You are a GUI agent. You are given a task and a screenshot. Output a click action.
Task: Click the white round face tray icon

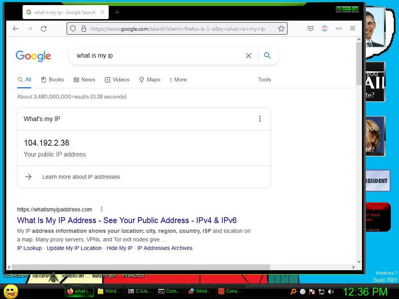point(302,292)
